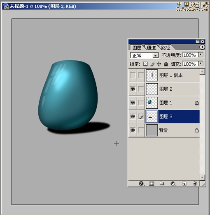Switch to the 路径 tab
Screen dimensions: 210x215
[166, 48]
